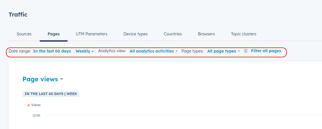
Task: Click the Views legend dot
Action: click(x=29, y=105)
